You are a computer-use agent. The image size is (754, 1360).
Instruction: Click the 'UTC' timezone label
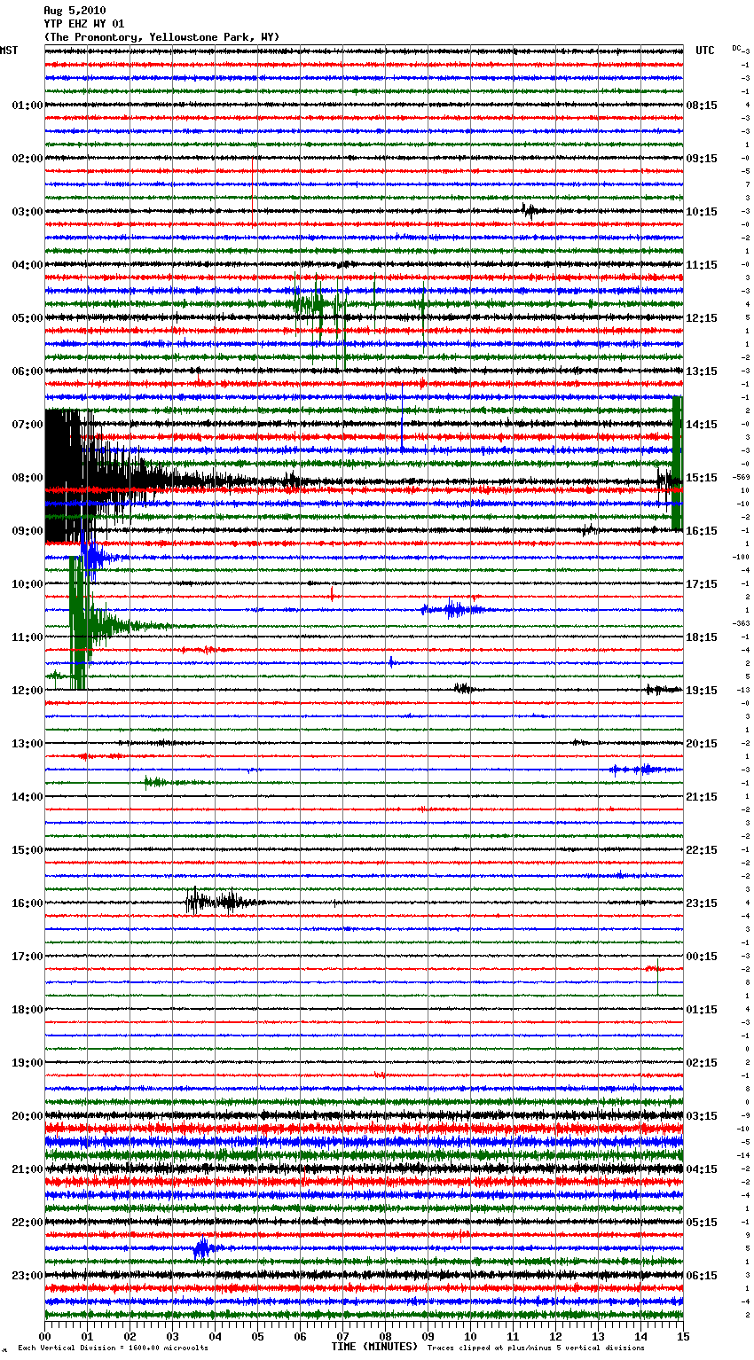click(x=705, y=51)
